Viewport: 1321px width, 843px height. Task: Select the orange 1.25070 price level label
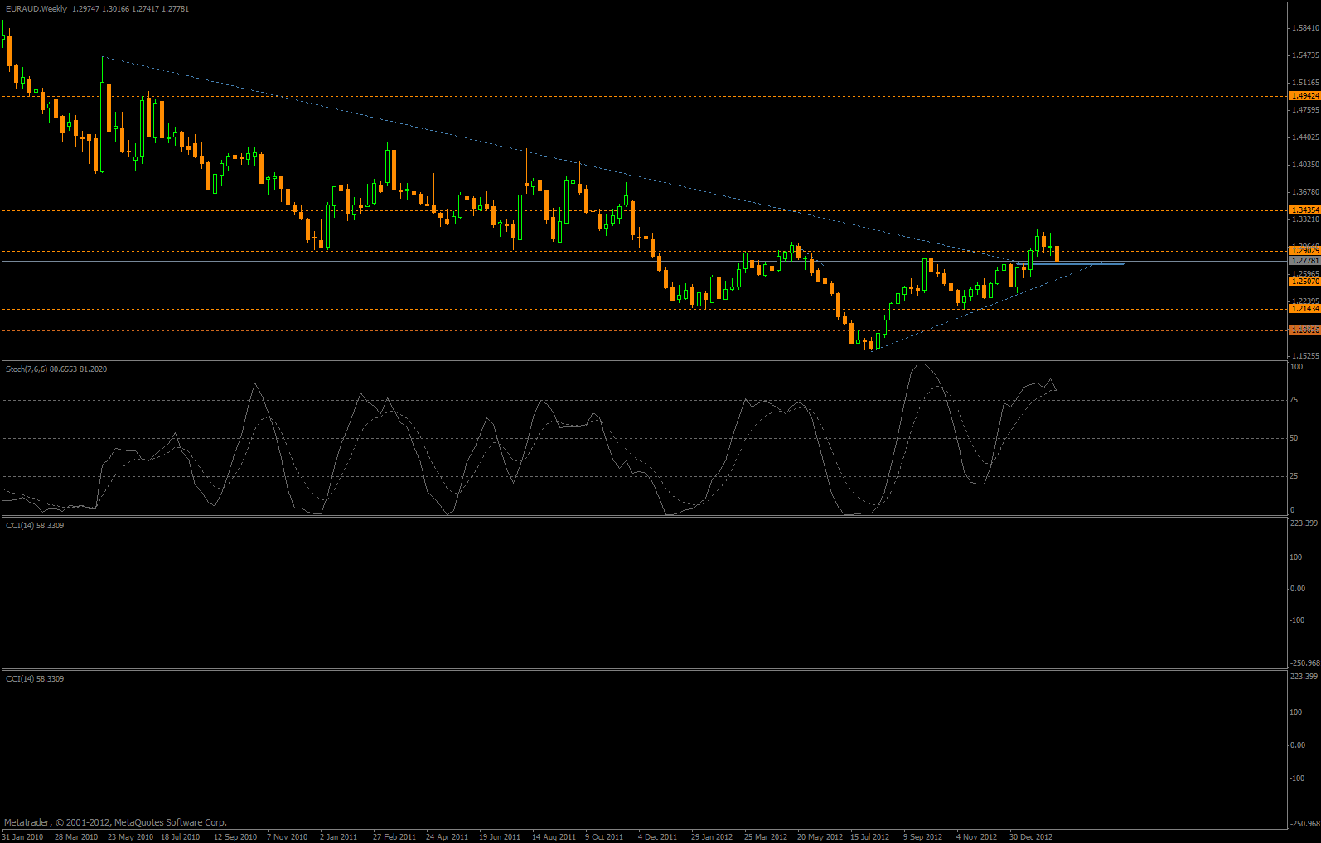(1304, 282)
